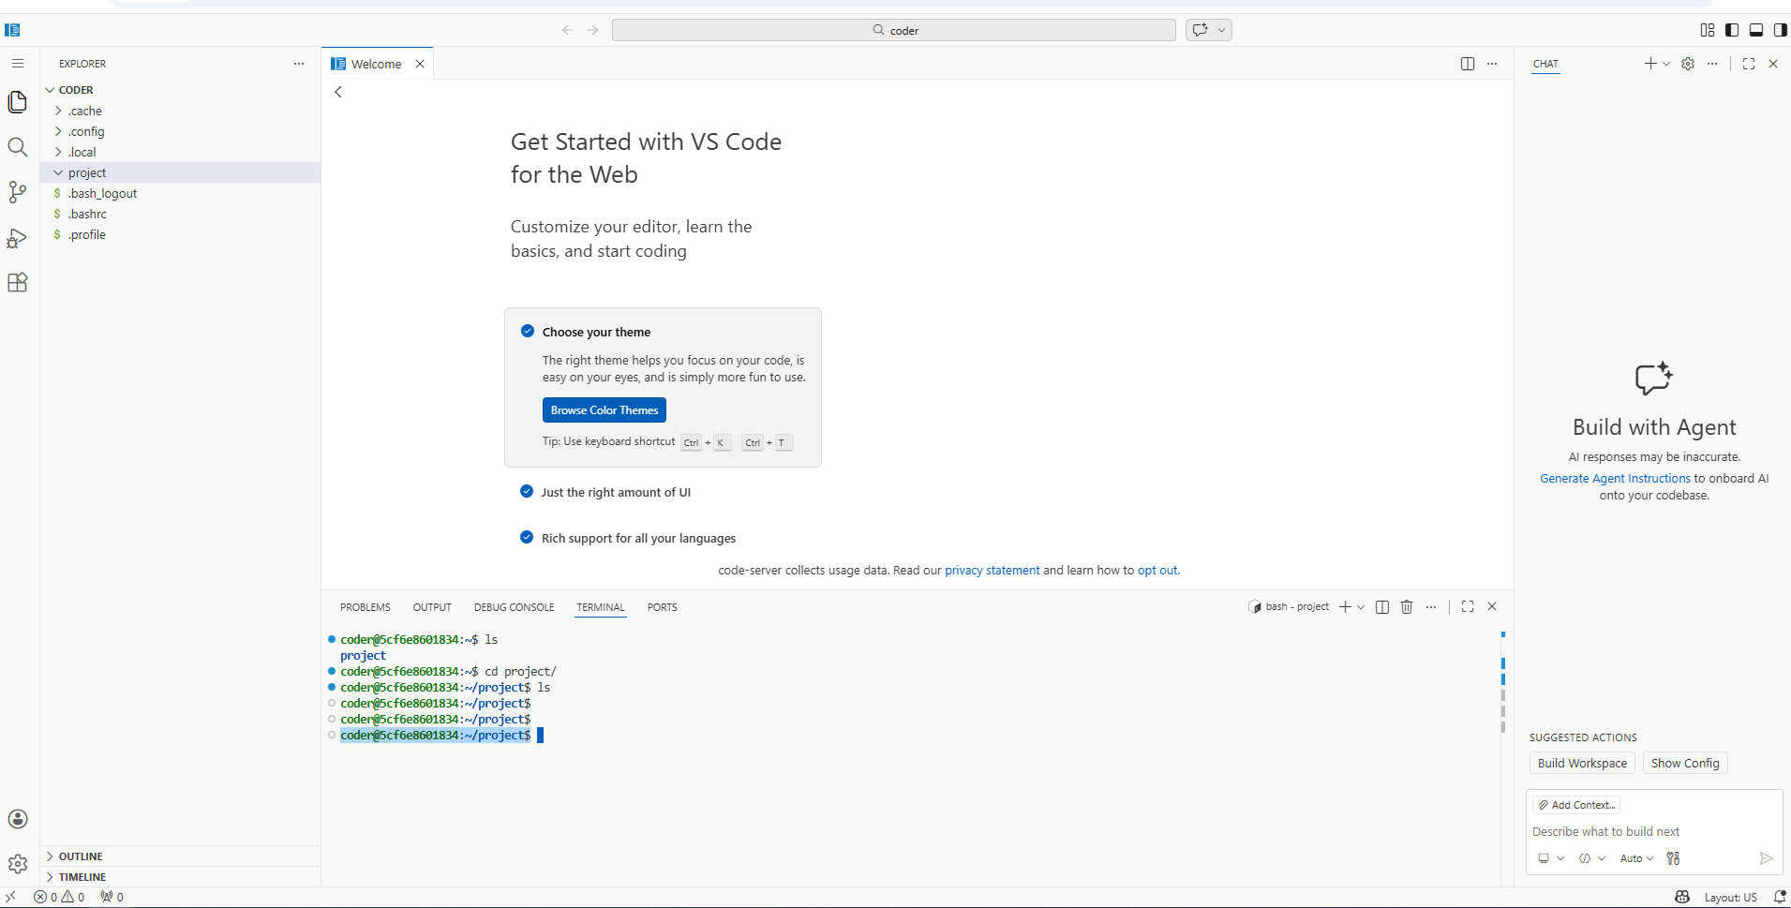Open the hamburger application menu

pos(18,64)
